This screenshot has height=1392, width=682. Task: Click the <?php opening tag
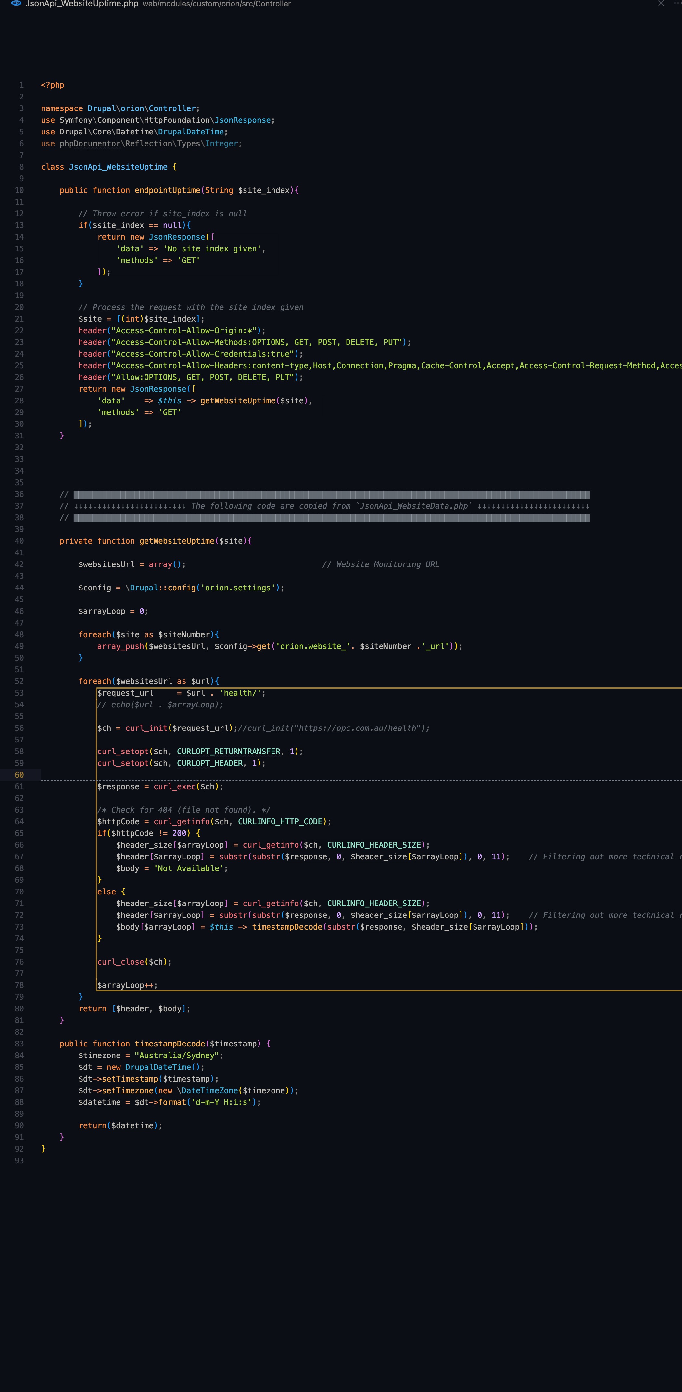coord(52,85)
